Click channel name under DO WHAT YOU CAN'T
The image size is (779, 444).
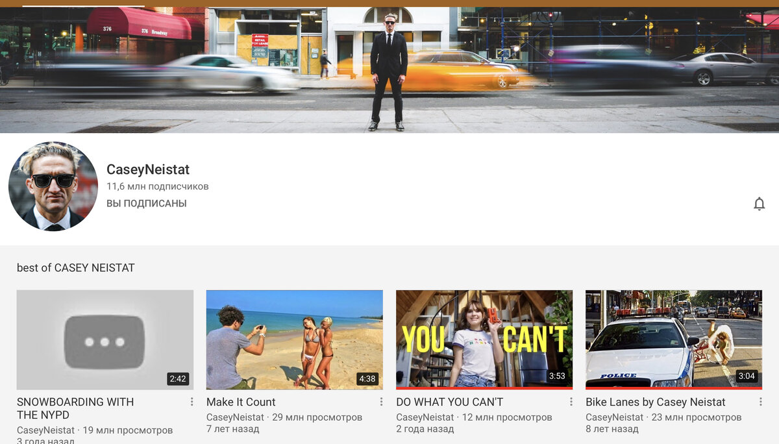tap(425, 417)
